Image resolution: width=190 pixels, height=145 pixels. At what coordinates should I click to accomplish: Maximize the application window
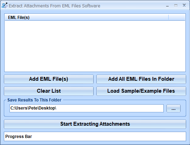click(176, 6)
